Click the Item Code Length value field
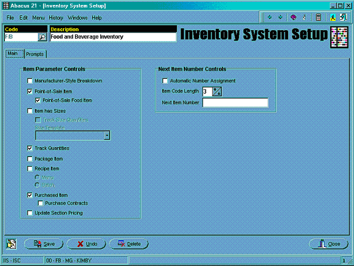The height and width of the screenshot is (266, 354). point(207,91)
